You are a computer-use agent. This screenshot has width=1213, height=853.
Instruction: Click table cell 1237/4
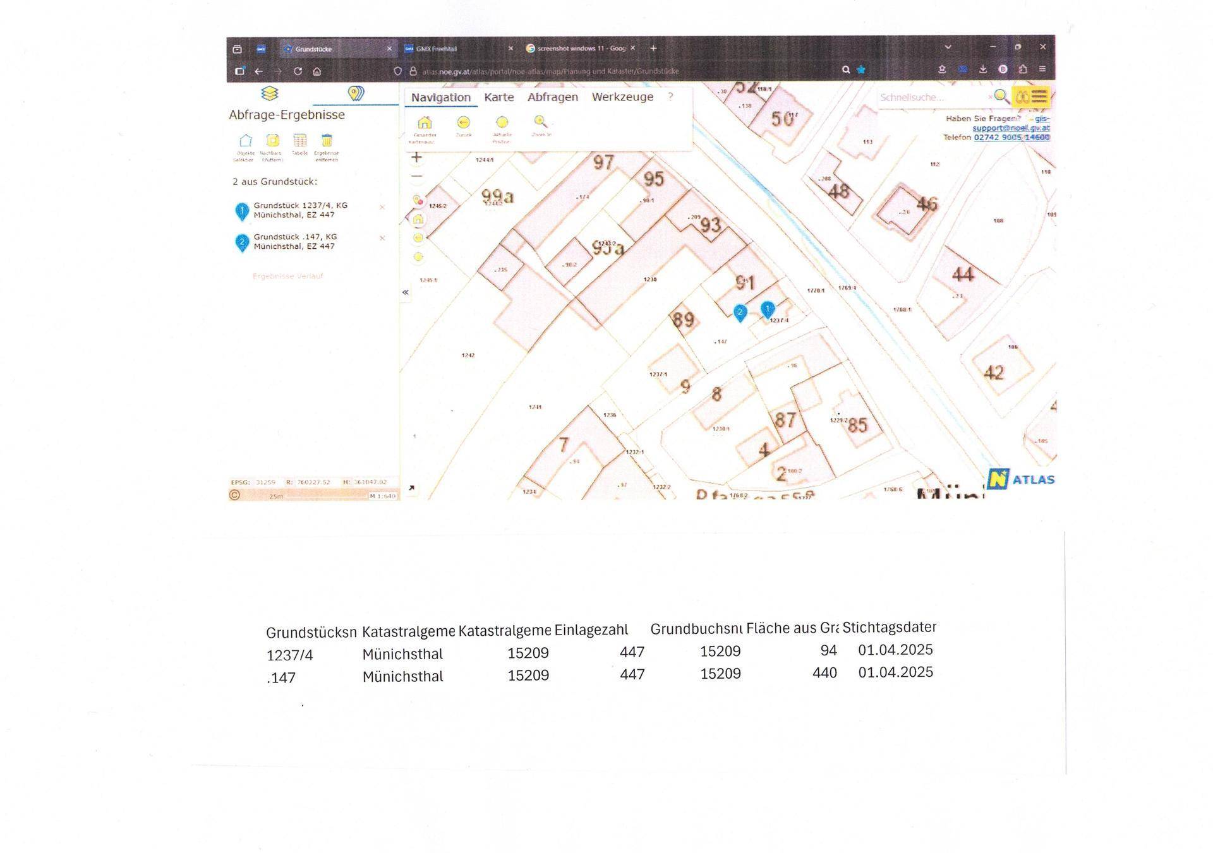click(x=289, y=655)
